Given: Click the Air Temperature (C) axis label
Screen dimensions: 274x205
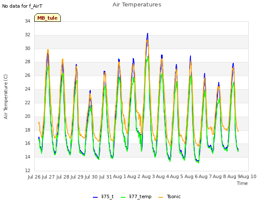Looking at the screenshot, I should tap(6, 97).
